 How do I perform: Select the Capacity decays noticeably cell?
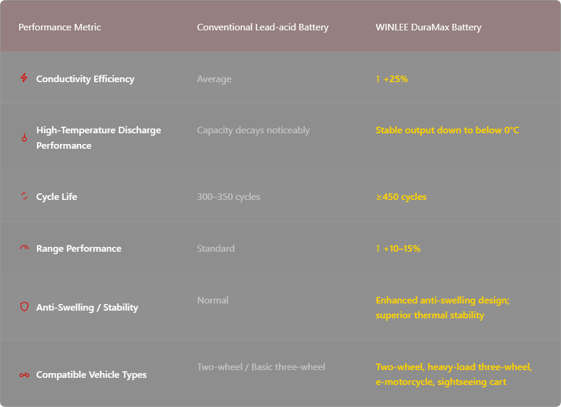253,130
